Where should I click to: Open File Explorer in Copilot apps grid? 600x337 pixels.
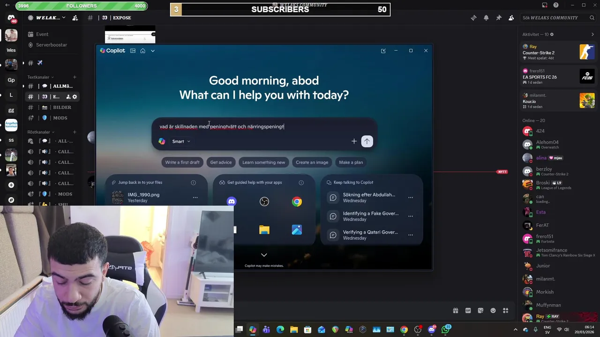pyautogui.click(x=264, y=230)
